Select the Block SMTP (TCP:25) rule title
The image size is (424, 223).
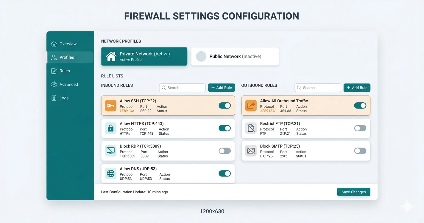[x=280, y=146]
